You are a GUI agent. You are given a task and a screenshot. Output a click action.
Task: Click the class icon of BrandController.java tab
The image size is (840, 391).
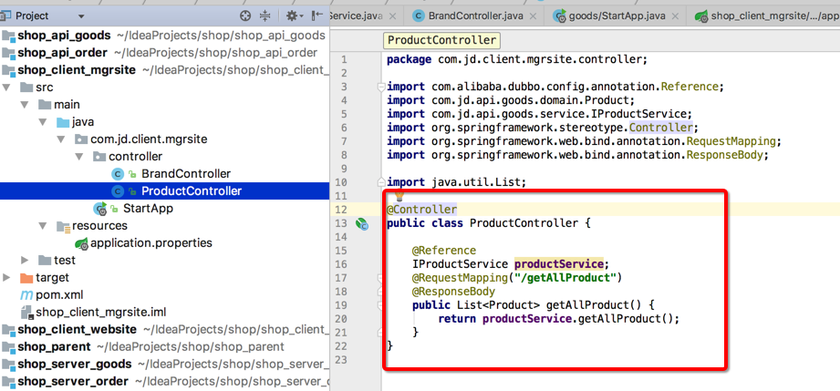[419, 16]
